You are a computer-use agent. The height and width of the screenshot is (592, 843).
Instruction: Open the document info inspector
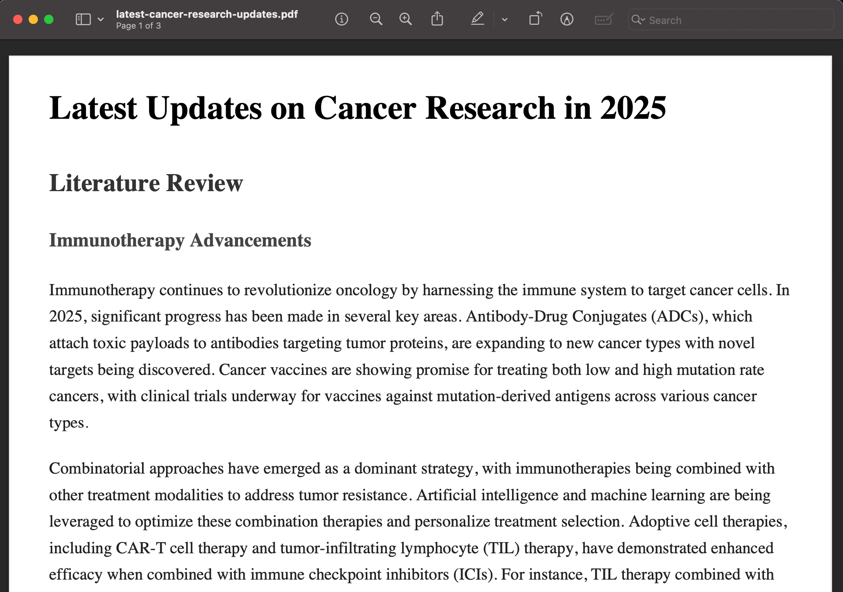(341, 19)
